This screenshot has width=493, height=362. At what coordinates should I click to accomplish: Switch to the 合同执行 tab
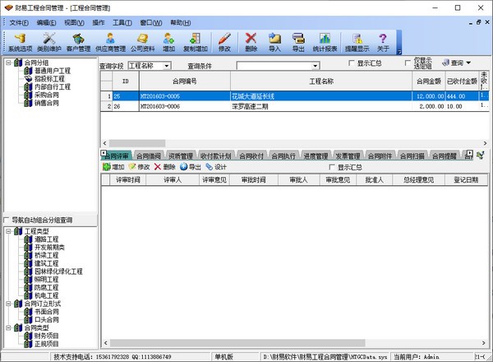pyautogui.click(x=283, y=155)
